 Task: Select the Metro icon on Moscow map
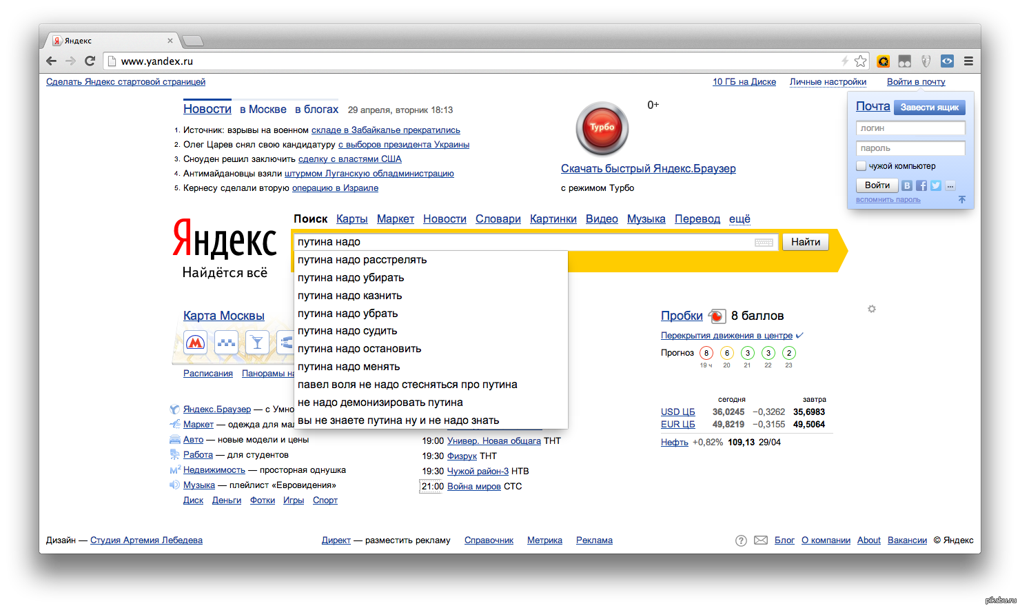coord(196,342)
